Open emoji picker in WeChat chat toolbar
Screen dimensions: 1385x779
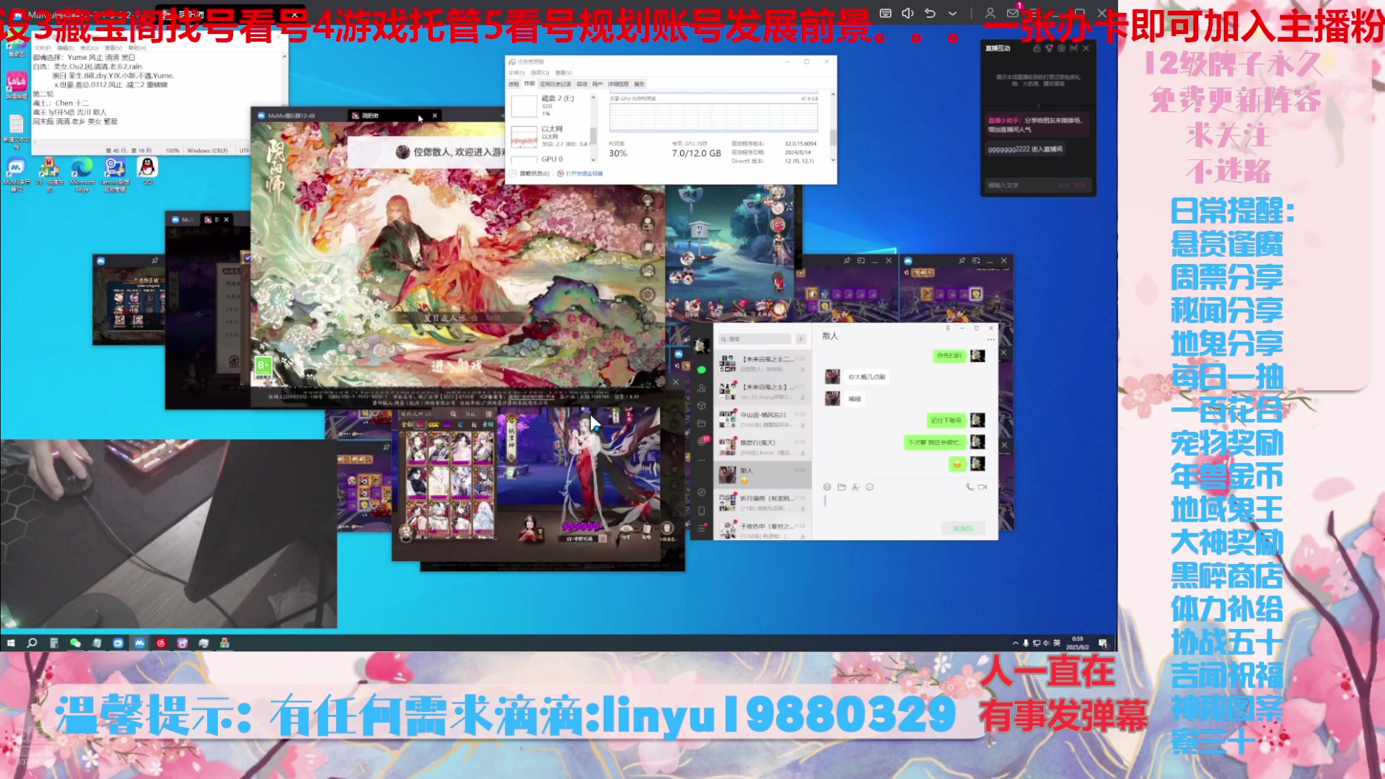(x=827, y=487)
